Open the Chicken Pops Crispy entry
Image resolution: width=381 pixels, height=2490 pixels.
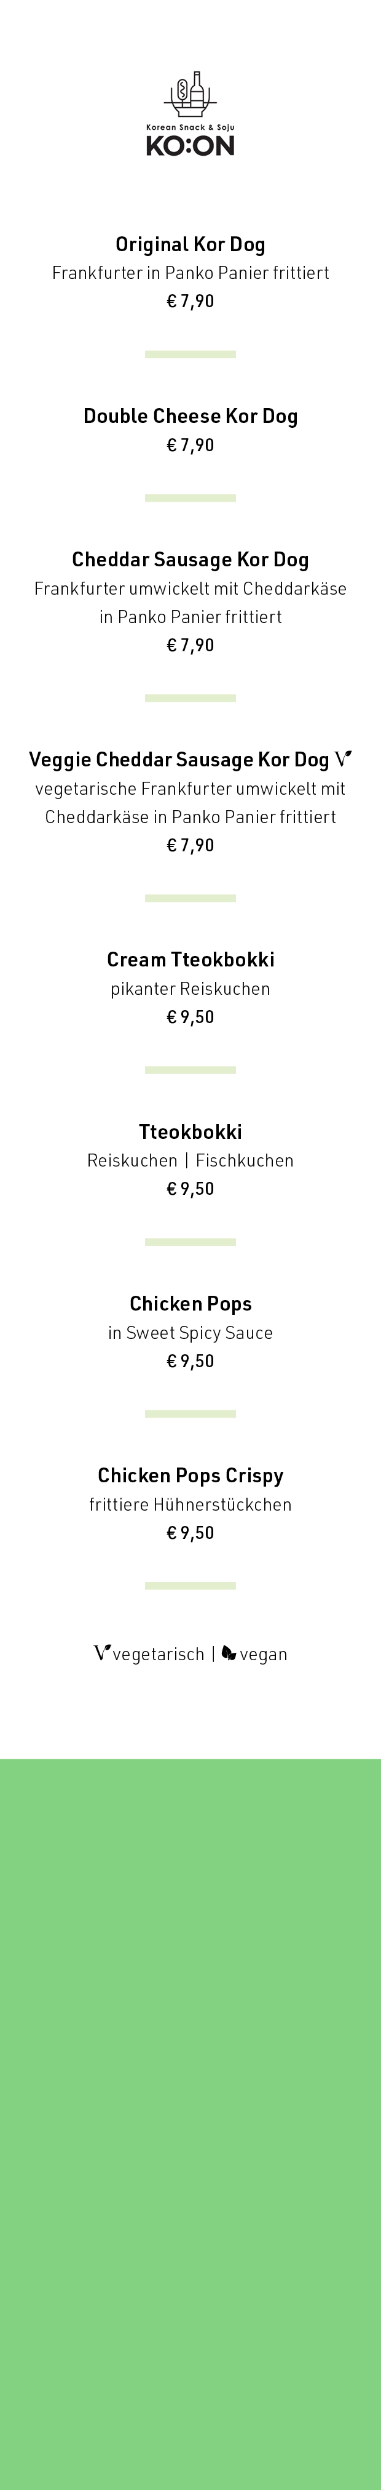(x=190, y=1476)
